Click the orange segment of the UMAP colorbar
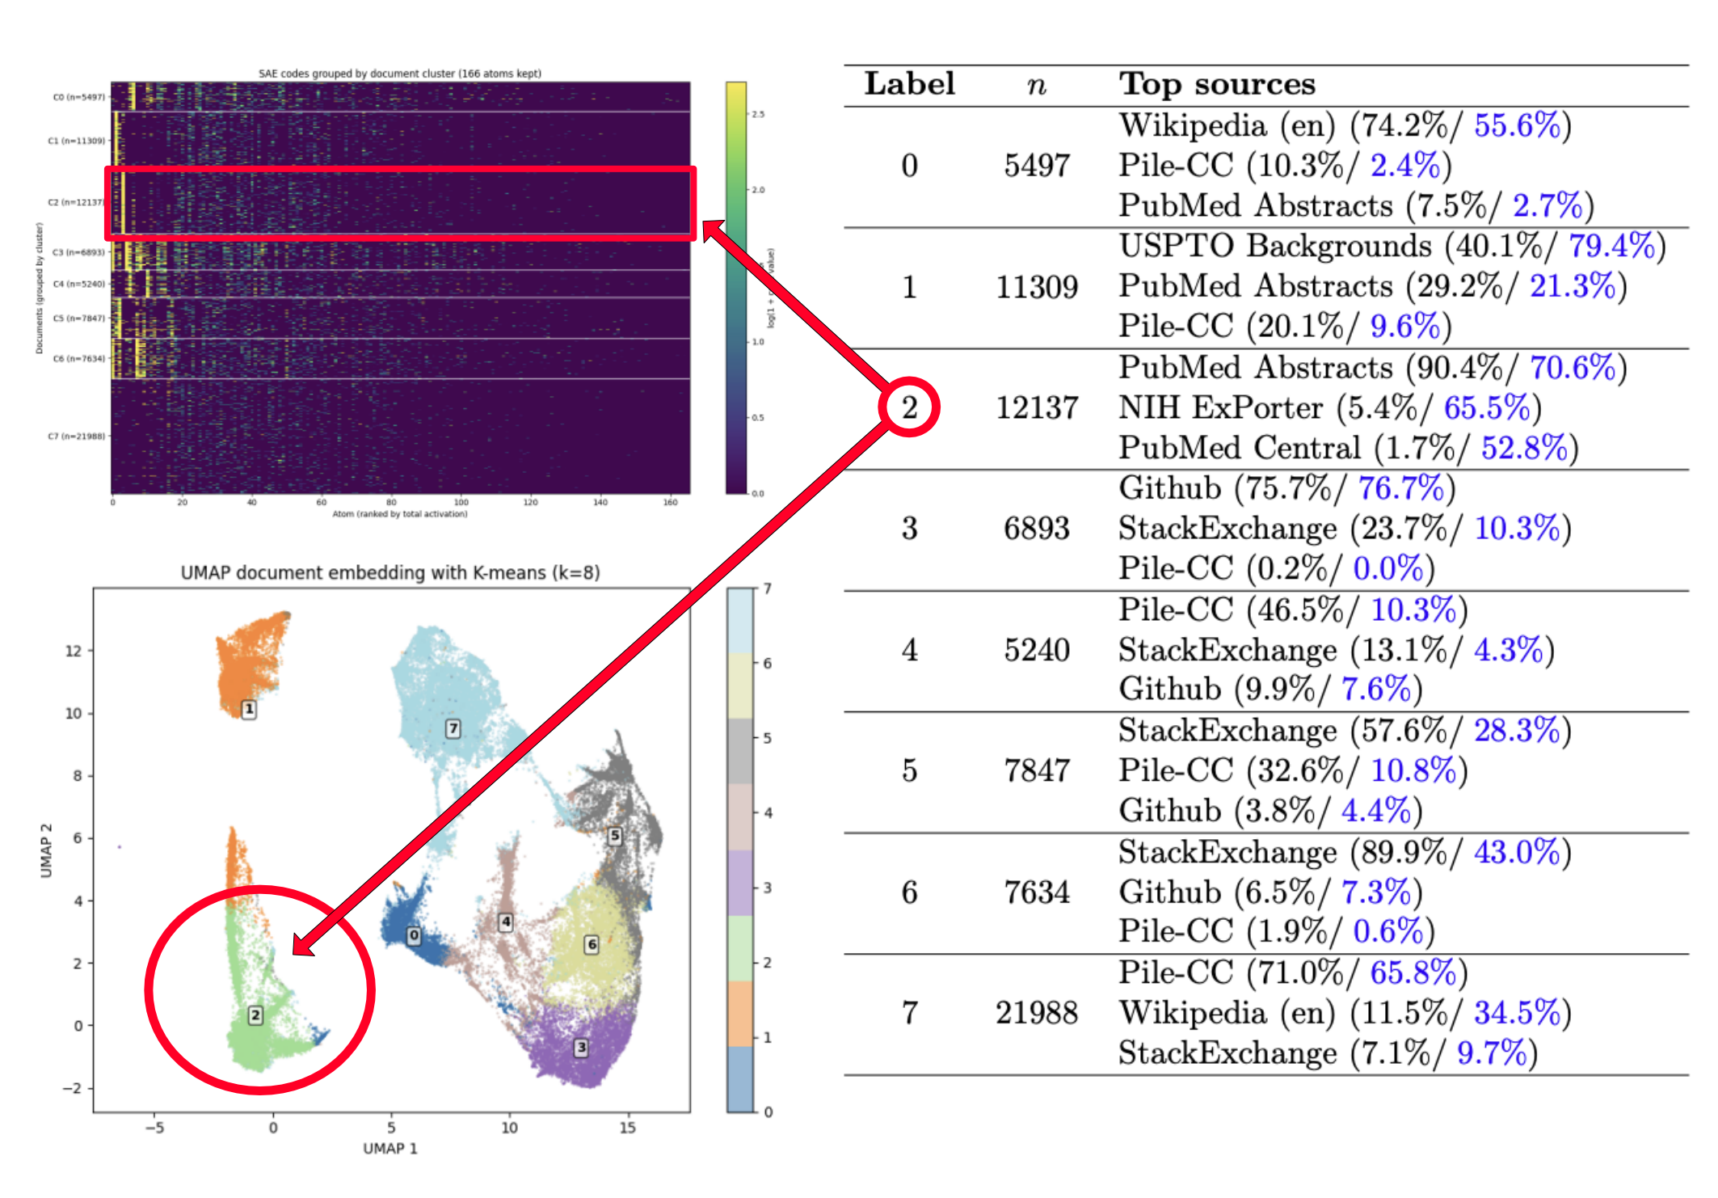 pos(740,1014)
